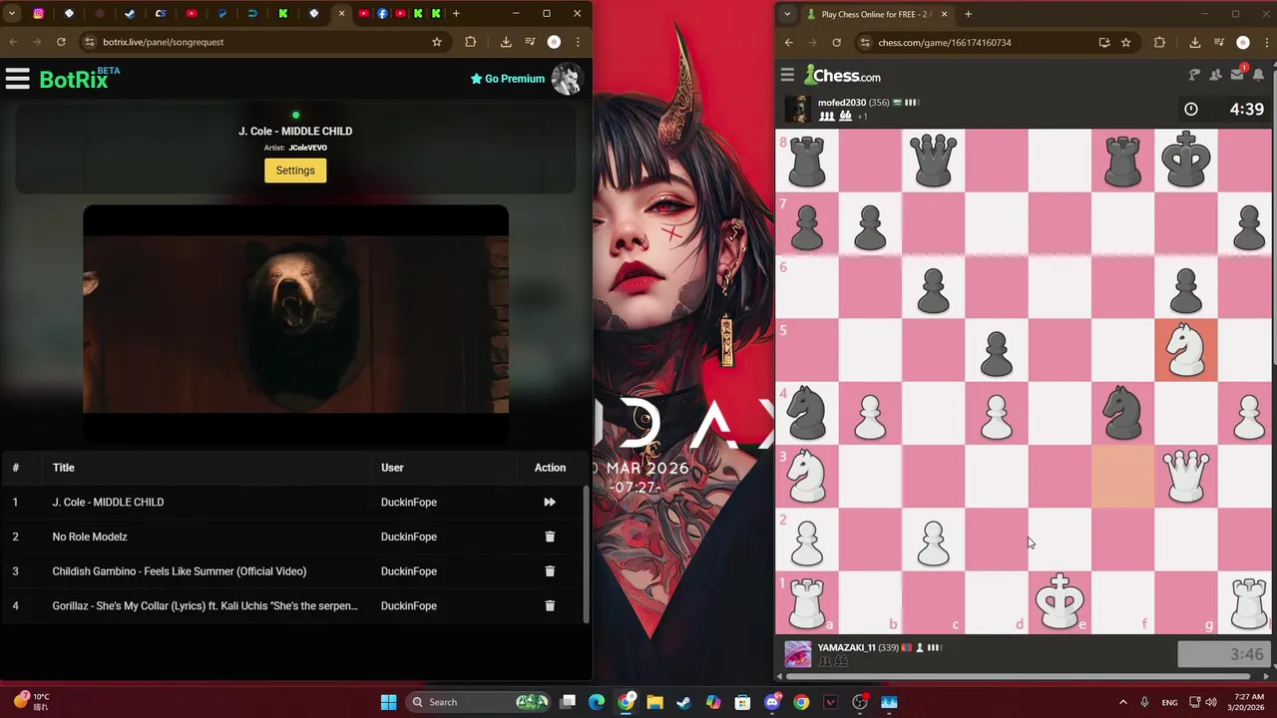Click the Title column header
The width and height of the screenshot is (1277, 718).
(64, 468)
